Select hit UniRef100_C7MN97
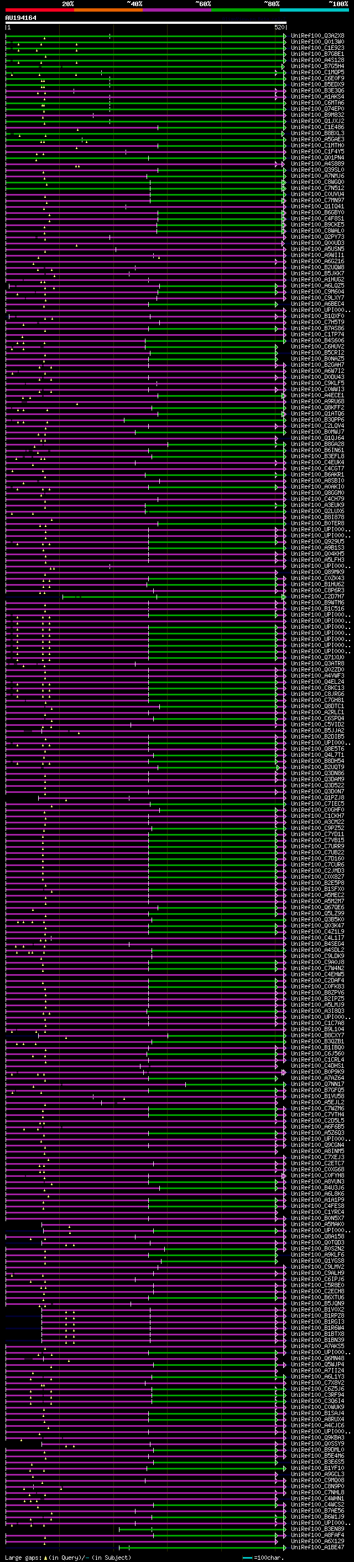354x1562 pixels. pyautogui.click(x=317, y=200)
